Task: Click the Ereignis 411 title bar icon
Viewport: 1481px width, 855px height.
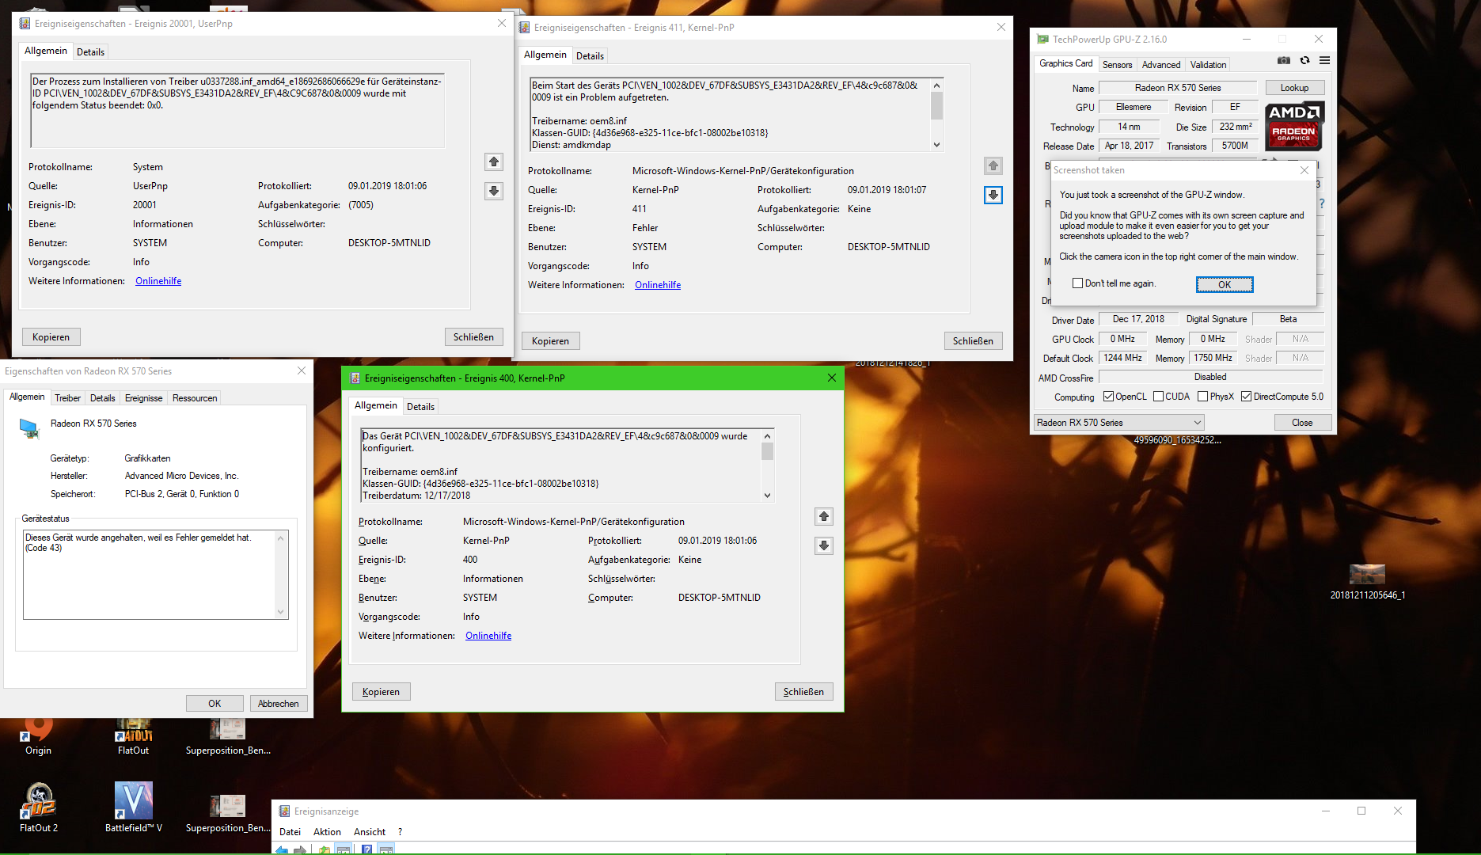Action: 524,28
